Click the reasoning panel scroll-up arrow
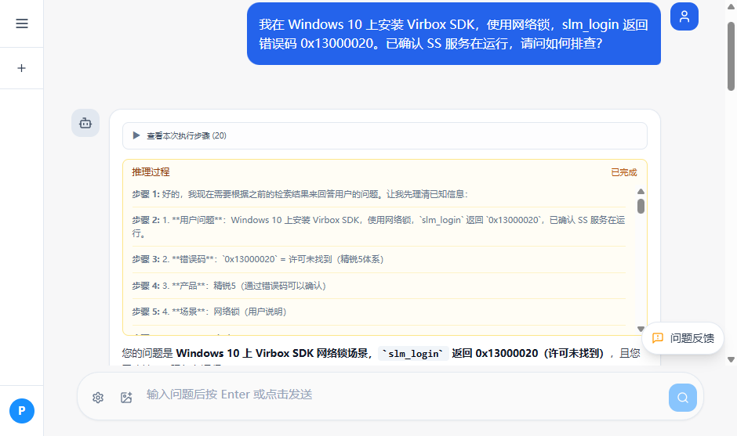Image resolution: width=737 pixels, height=436 pixels. coord(641,192)
